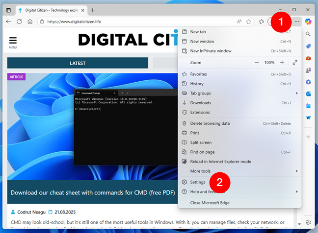Viewport: 318px width, 233px height.
Task: Choose New InPrivate window
Action: click(239, 51)
